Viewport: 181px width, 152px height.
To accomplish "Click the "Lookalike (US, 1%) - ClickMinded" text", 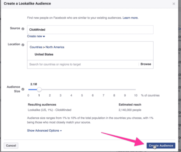I will tap(49, 110).
